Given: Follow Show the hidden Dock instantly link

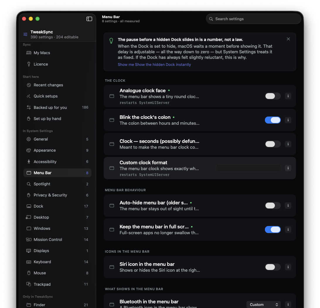Looking at the screenshot, I should (154, 64).
